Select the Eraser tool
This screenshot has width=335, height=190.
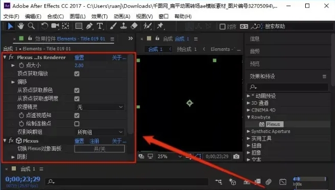coord(134,26)
